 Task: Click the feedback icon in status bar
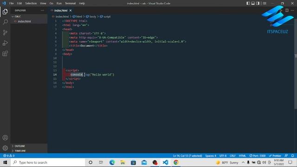coord(286,156)
